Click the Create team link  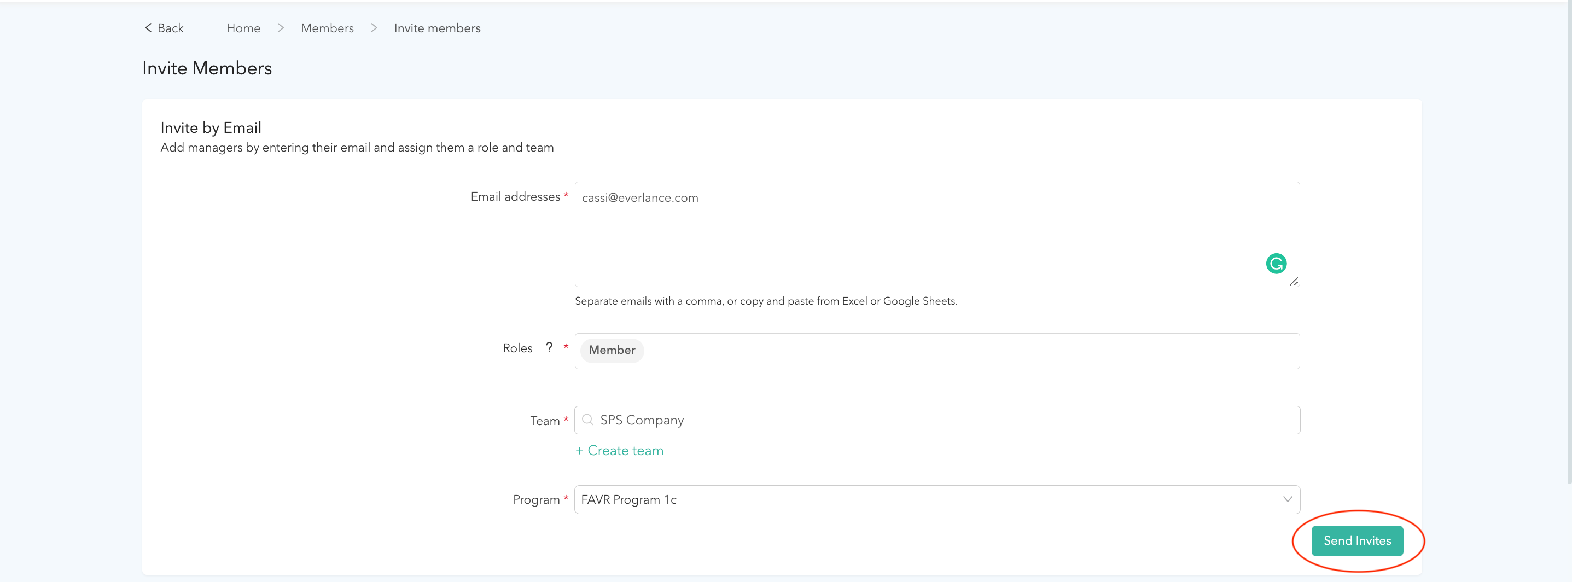click(x=619, y=450)
